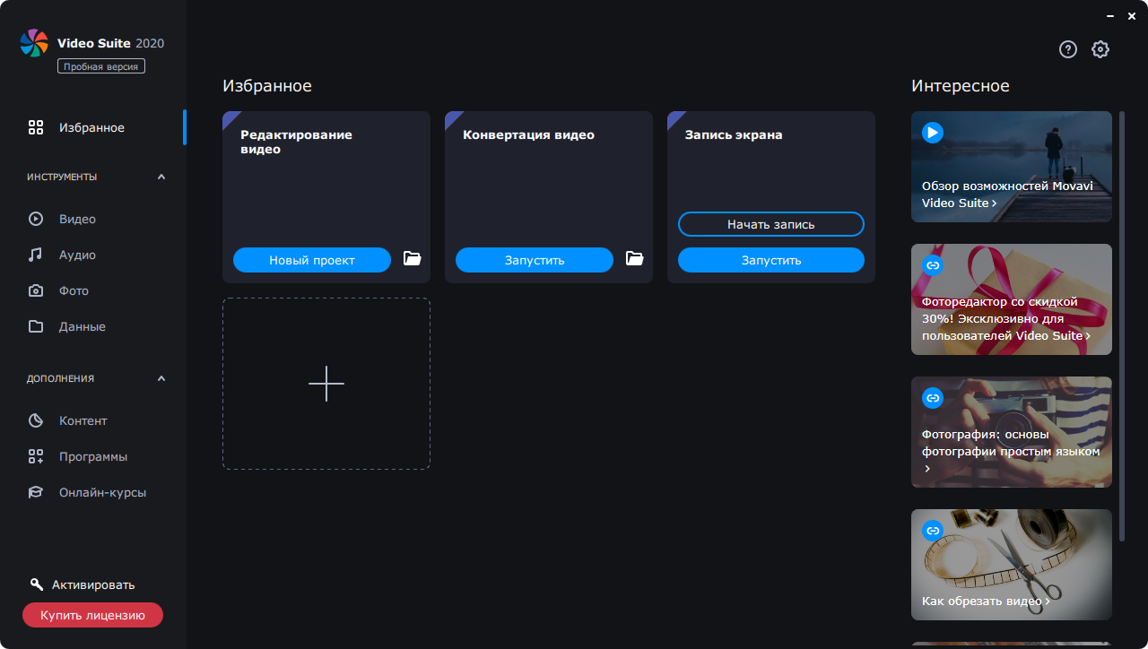
Task: Open Как обрезать видео article
Action: 1012,565
